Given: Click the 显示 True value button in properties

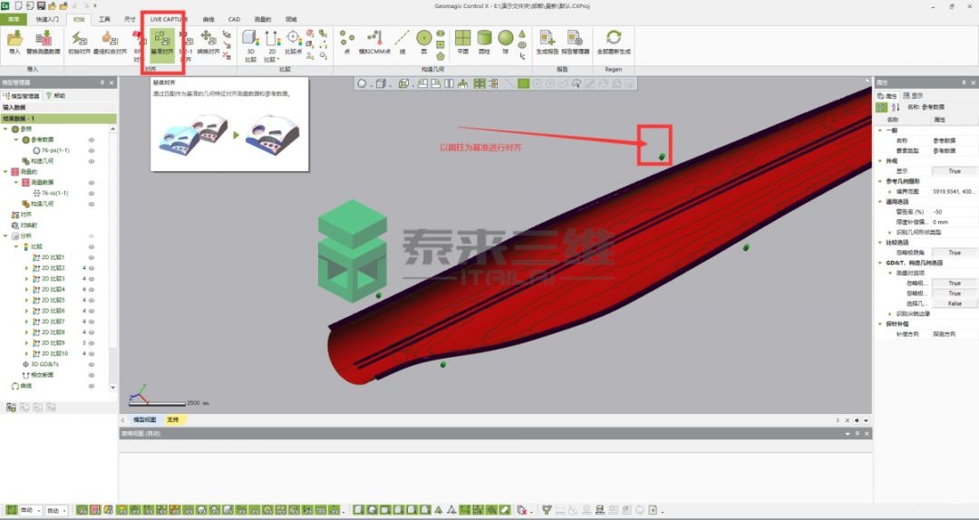Looking at the screenshot, I should (954, 171).
